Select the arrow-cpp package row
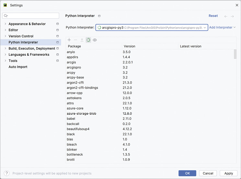The width and height of the screenshot is (241, 179). [150, 93]
